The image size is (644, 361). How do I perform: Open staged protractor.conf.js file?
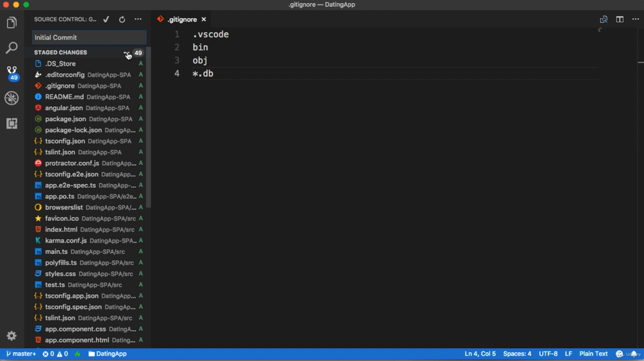click(89, 163)
